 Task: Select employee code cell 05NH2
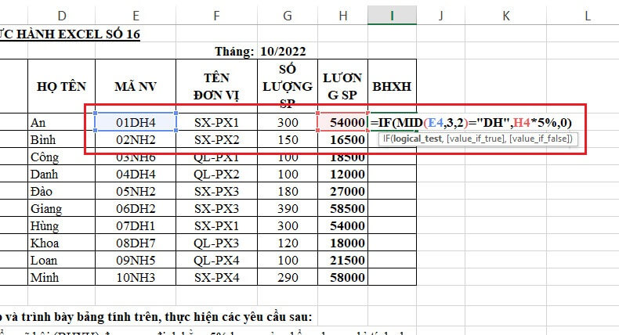[136, 191]
